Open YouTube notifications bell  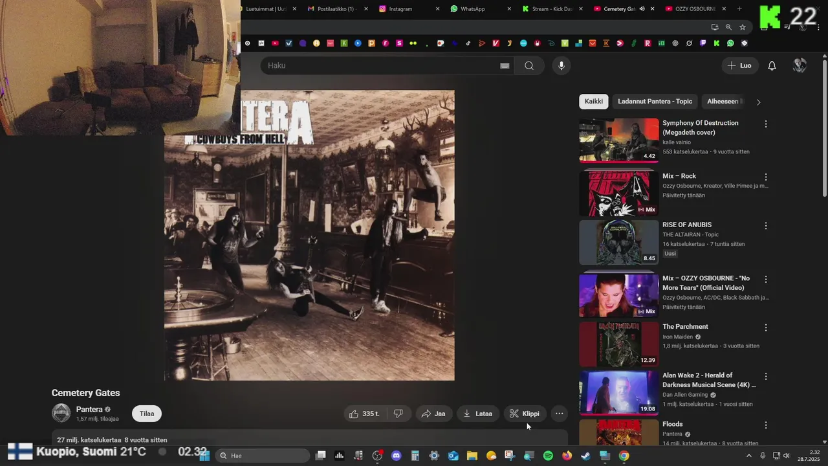[772, 65]
